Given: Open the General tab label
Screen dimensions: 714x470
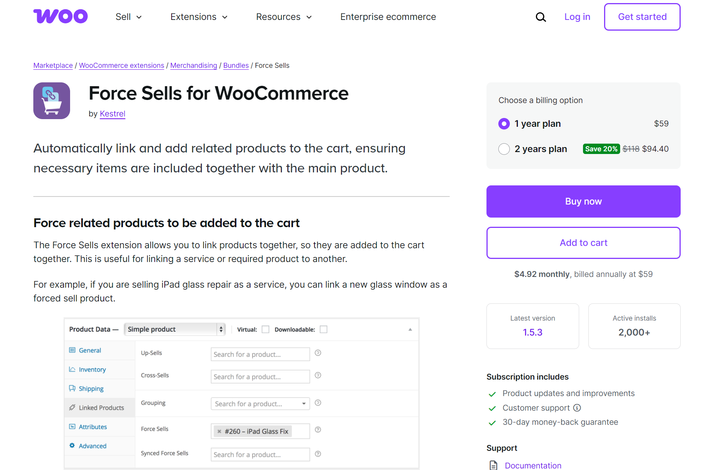Looking at the screenshot, I should point(90,350).
